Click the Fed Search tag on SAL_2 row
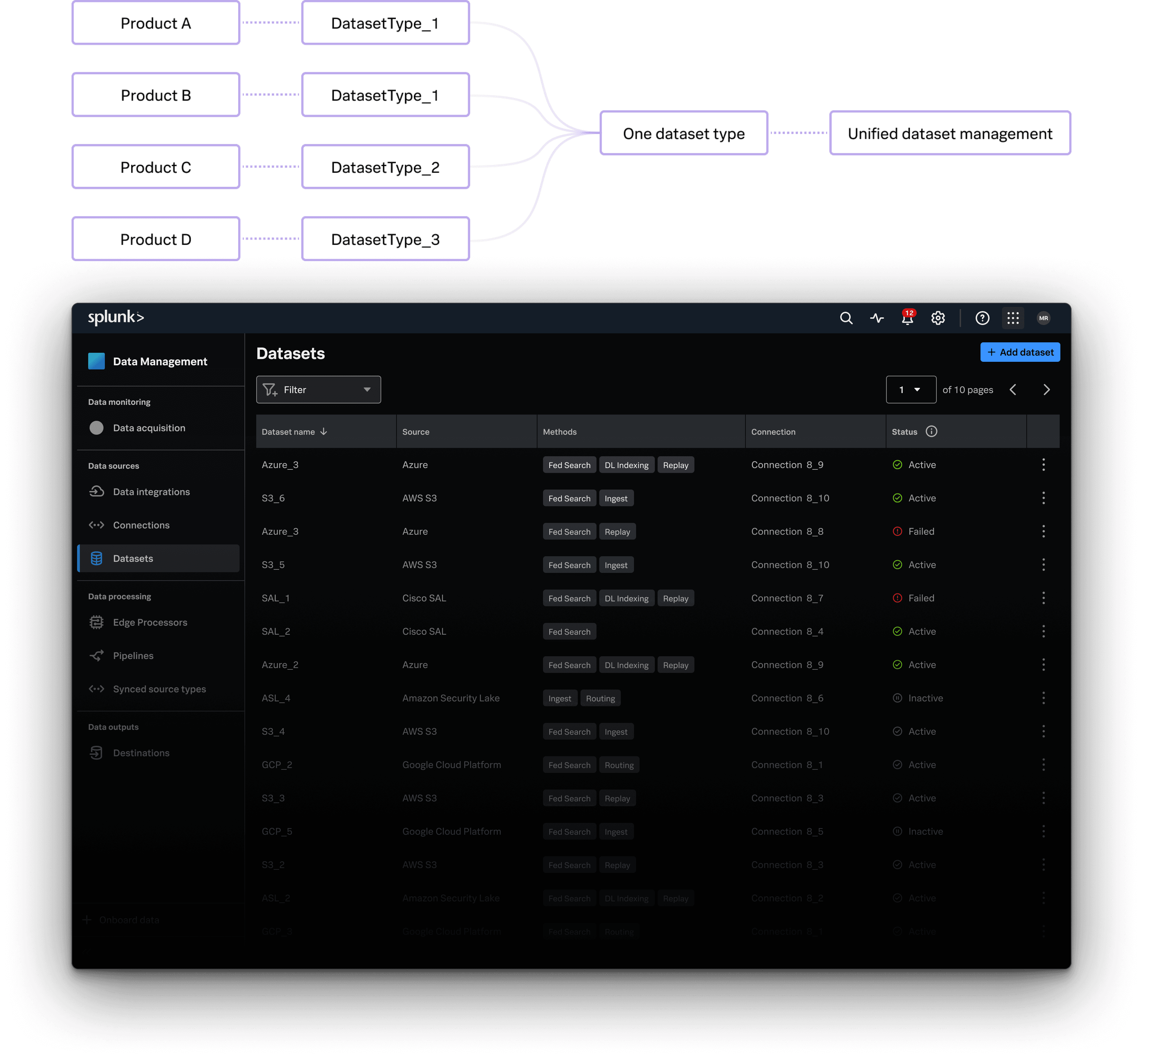Image resolution: width=1168 pixels, height=1059 pixels. pyautogui.click(x=569, y=632)
